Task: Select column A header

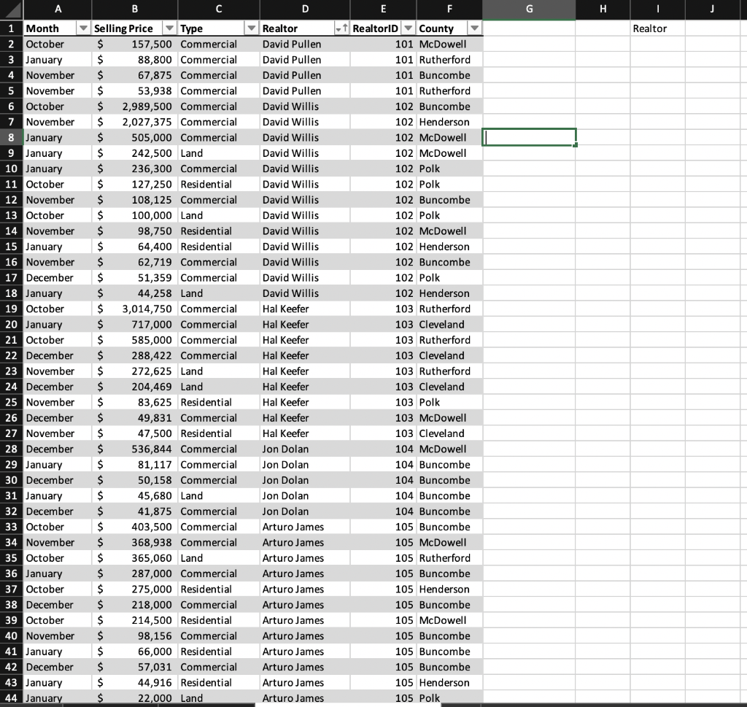Action: coord(58,9)
